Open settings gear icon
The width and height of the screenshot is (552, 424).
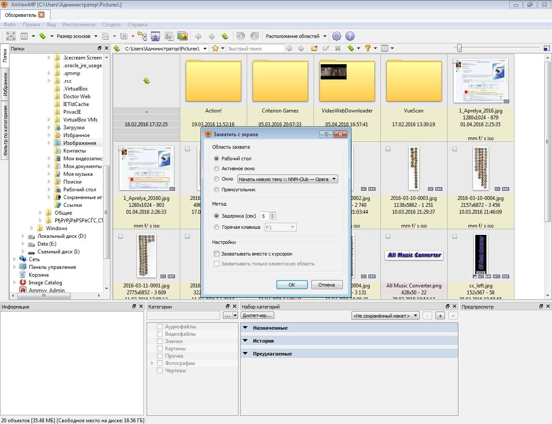click(x=336, y=36)
